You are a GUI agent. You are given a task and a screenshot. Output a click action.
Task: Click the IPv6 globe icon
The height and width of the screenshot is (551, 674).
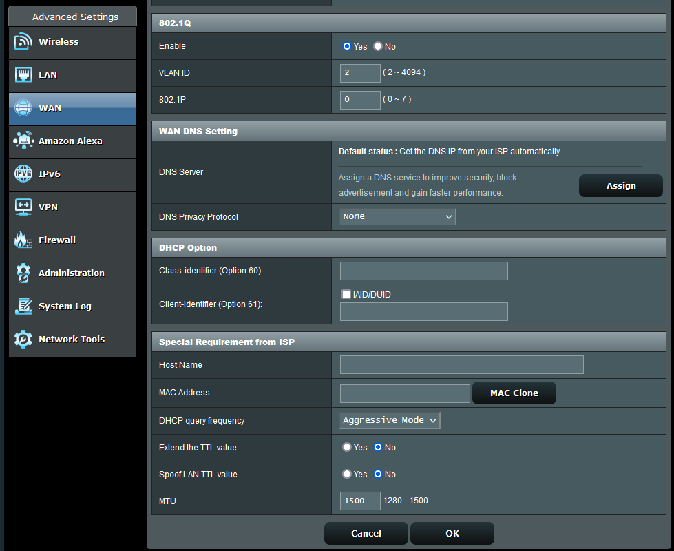(x=23, y=174)
